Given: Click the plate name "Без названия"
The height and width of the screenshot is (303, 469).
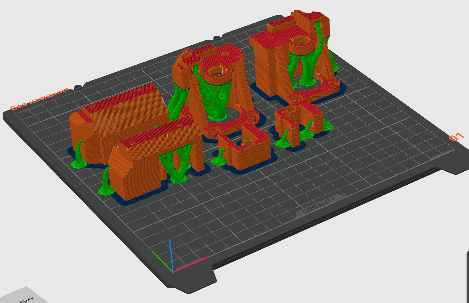Looking at the screenshot, I should click(x=40, y=98).
